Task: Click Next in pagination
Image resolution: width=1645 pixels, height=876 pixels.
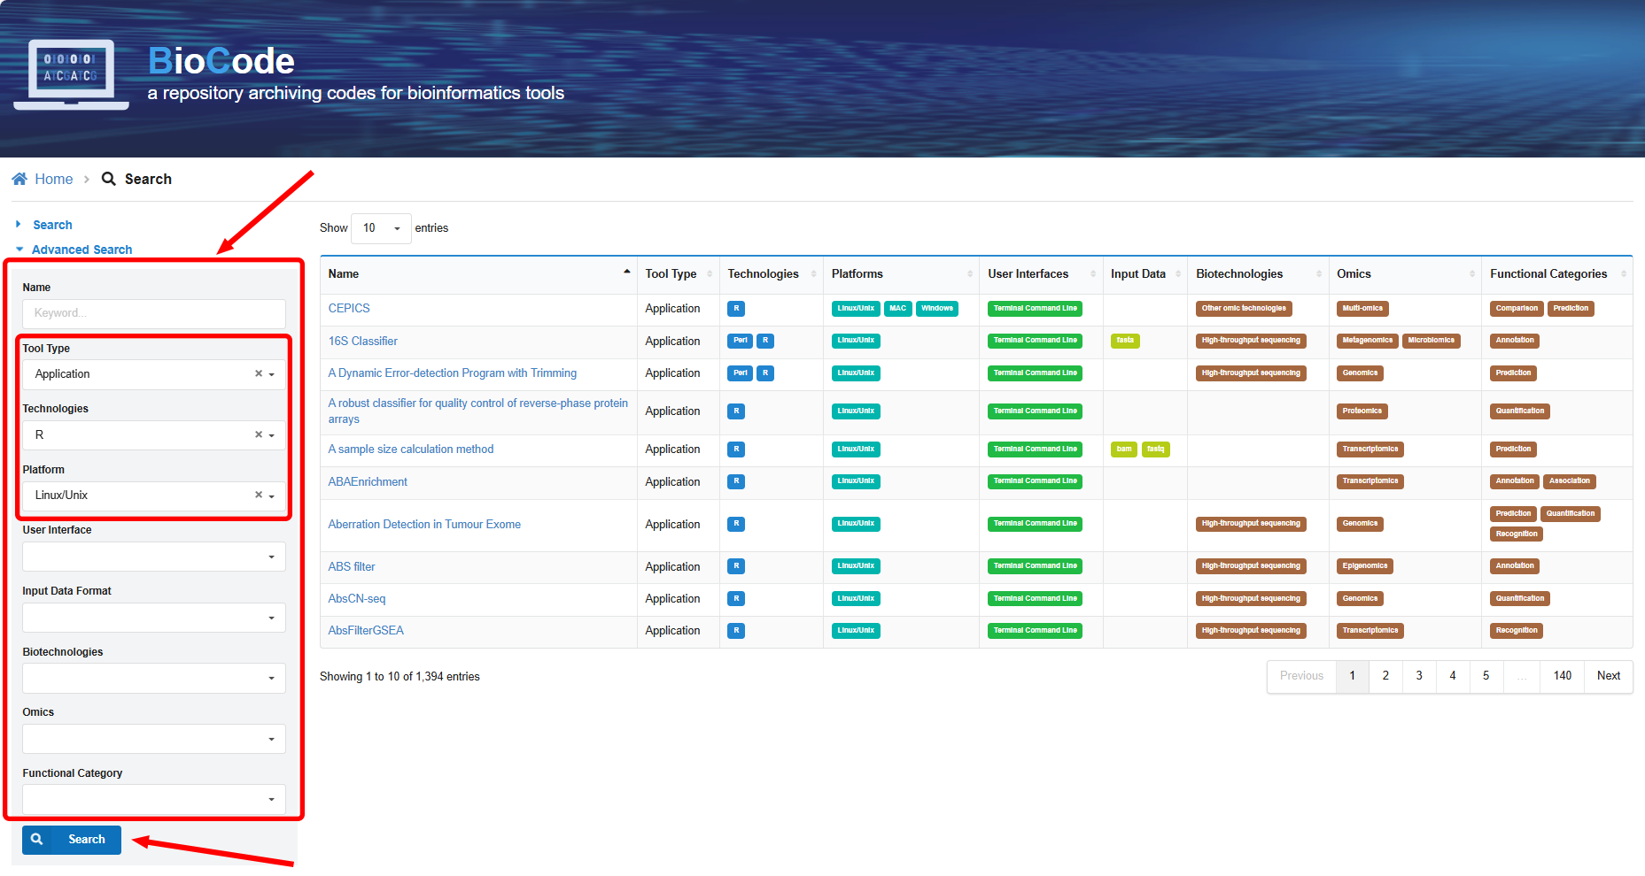Action: point(1608,676)
